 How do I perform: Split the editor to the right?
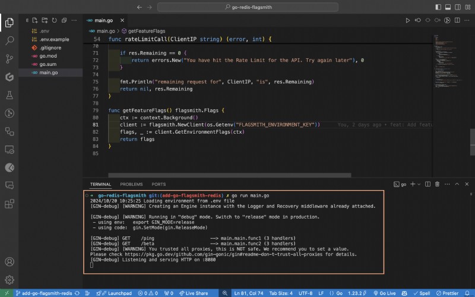(457, 20)
